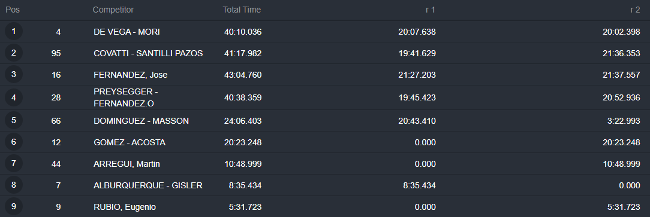Click the position 4 circle badge
The width and height of the screenshot is (650, 217).
click(x=14, y=97)
